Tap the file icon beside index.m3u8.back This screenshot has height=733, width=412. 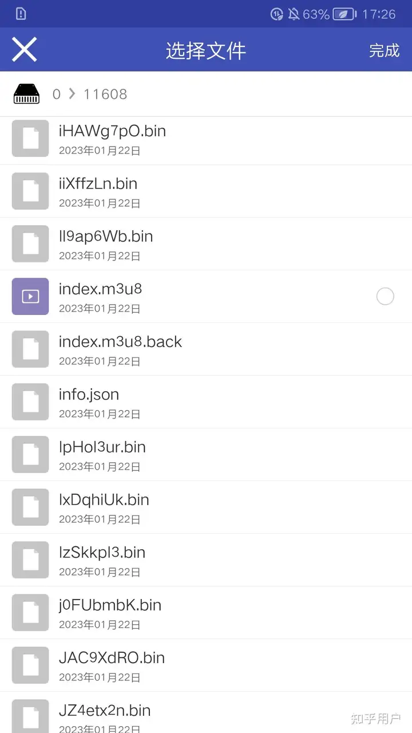click(30, 349)
